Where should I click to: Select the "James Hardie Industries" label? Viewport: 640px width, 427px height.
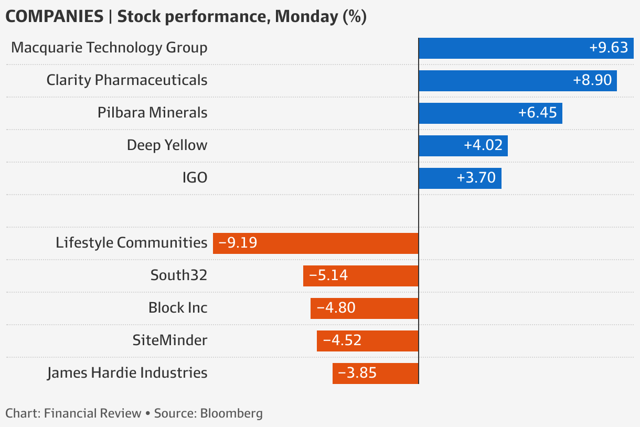127,373
